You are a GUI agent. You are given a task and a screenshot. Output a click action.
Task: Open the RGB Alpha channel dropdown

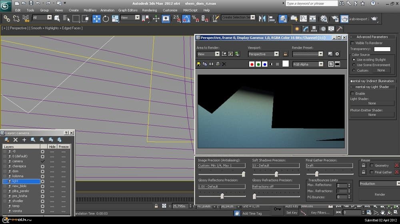click(x=308, y=64)
